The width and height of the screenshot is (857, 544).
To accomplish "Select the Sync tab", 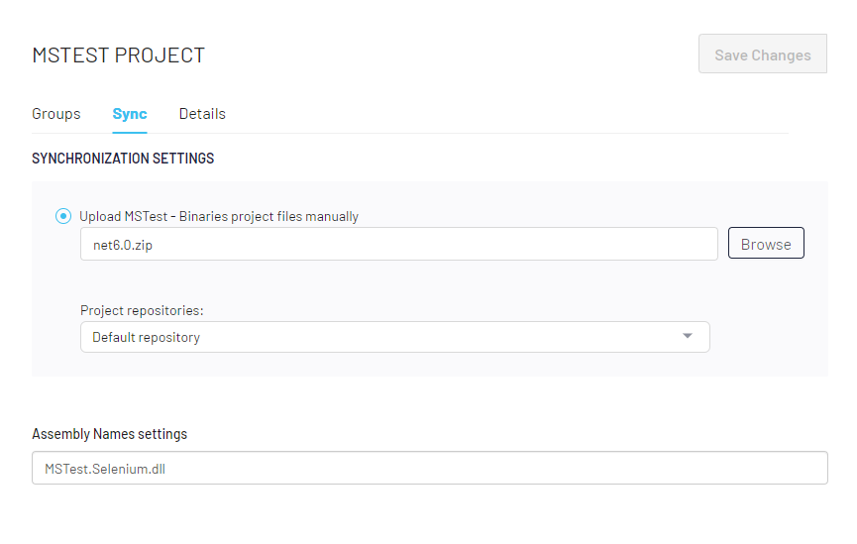I will pos(130,114).
